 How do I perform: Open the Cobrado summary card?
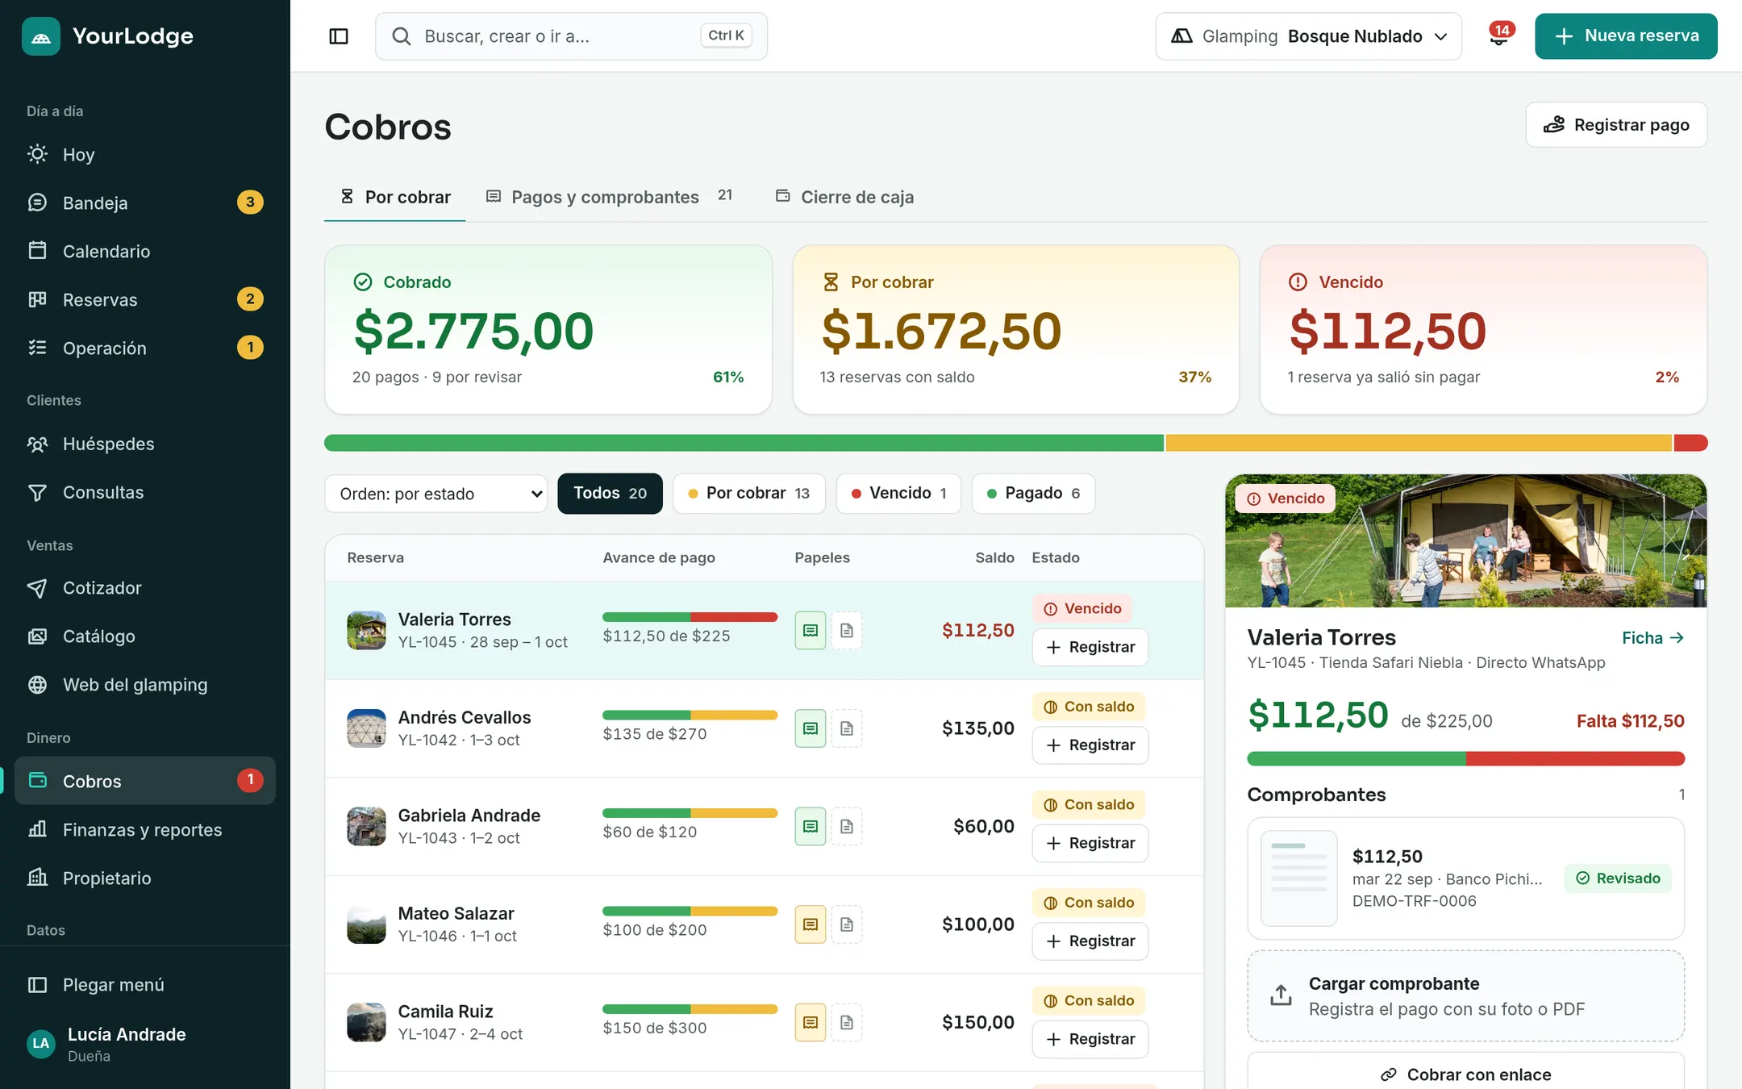[x=548, y=330]
